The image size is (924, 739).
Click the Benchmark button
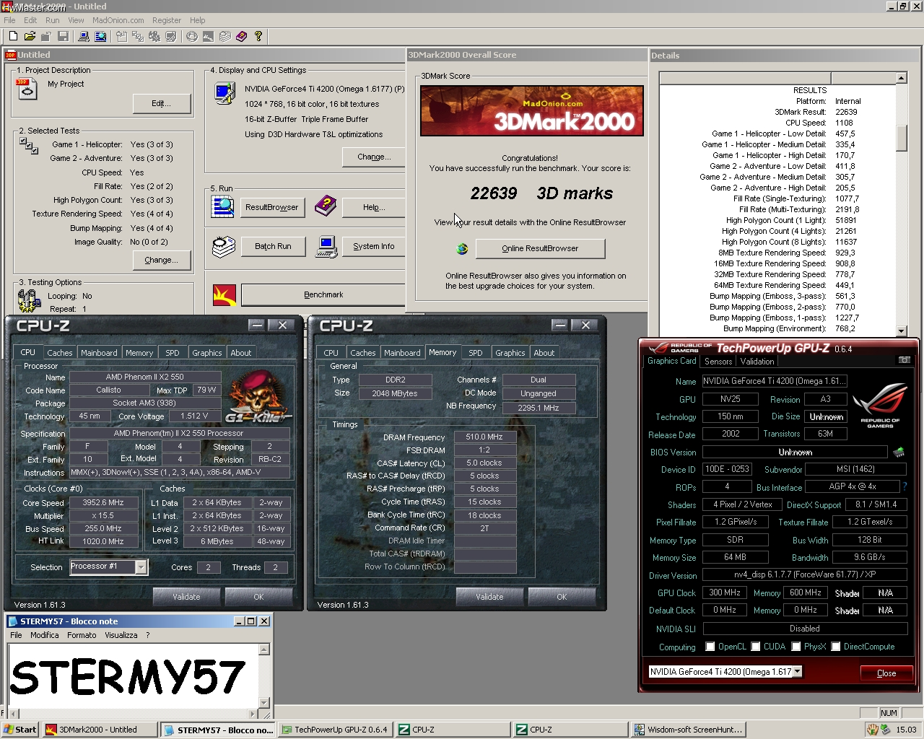(x=323, y=294)
